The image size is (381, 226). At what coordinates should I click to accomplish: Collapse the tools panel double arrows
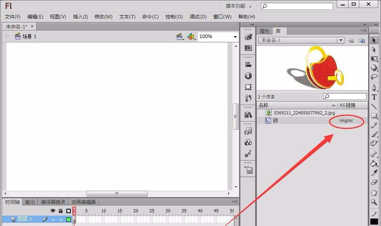376,24
